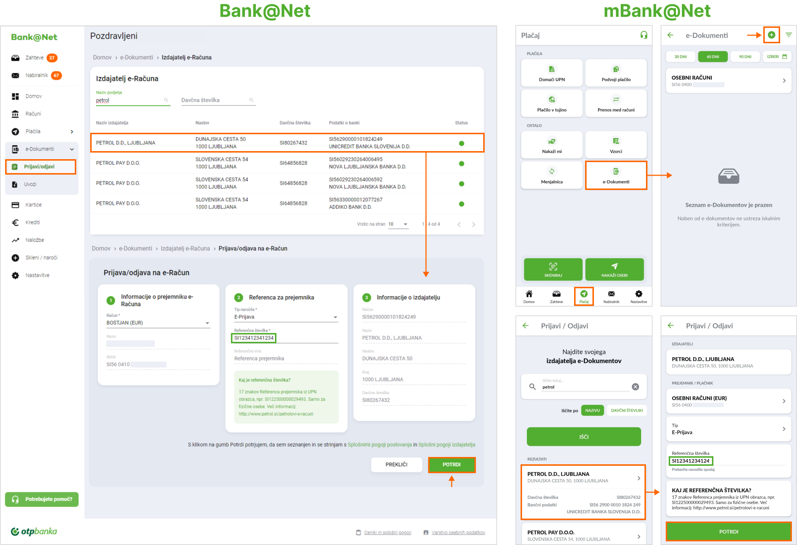The image size is (797, 545).
Task: Open the IZBERI date picker filter
Action: [x=777, y=56]
